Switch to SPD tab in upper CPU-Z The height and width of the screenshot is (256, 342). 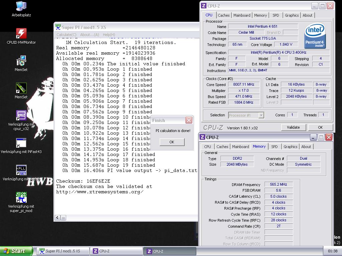pos(276,15)
